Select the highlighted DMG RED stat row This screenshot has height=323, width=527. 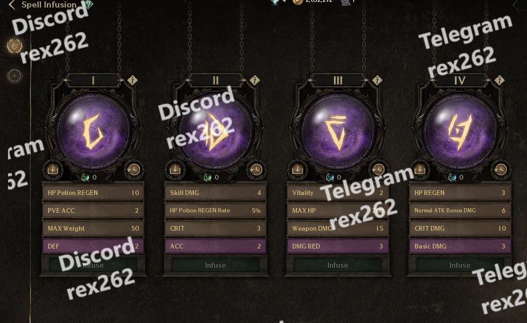(338, 246)
